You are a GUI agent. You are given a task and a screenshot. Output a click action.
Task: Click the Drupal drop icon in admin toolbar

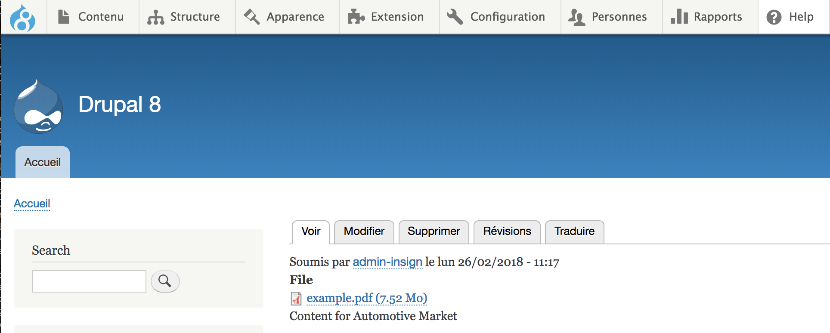pyautogui.click(x=22, y=18)
